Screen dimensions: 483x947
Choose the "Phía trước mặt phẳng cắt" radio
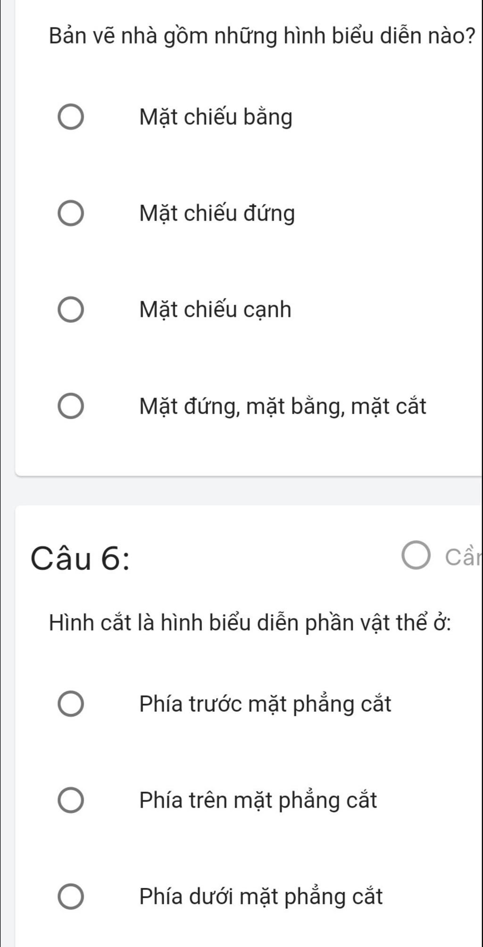pyautogui.click(x=71, y=704)
